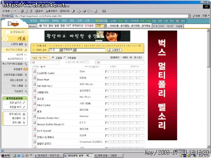The image size is (211, 158).
Task: Click the page vertical scrollbar down arrow
Action: pyautogui.click(x=208, y=147)
